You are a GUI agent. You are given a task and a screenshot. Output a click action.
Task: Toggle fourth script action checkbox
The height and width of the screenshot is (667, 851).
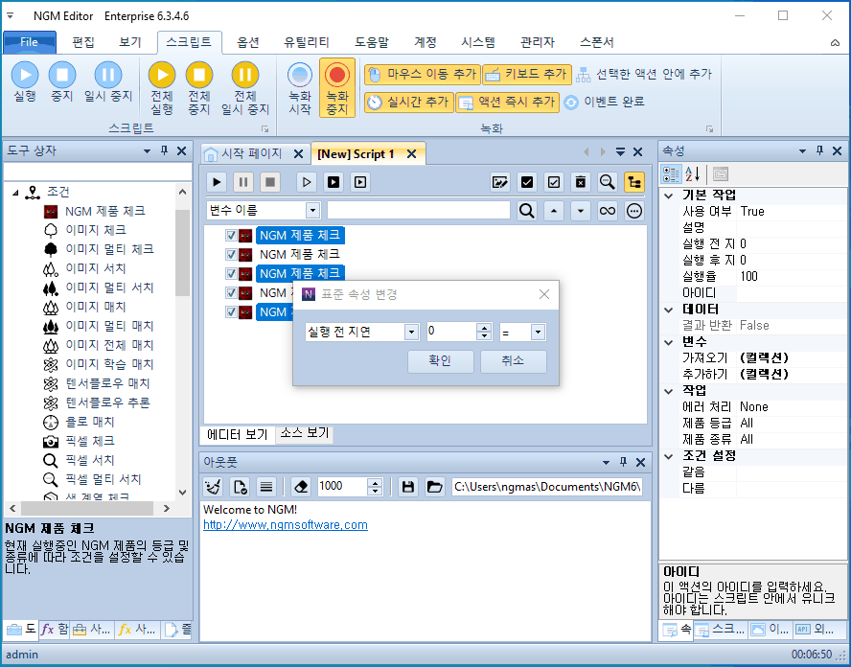[x=231, y=293]
